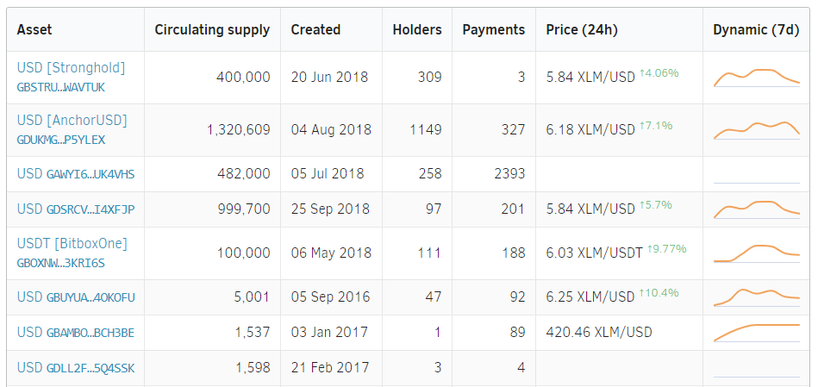Click the Stronghold 7-day sparkline chart
The image size is (818, 387).
(x=757, y=78)
